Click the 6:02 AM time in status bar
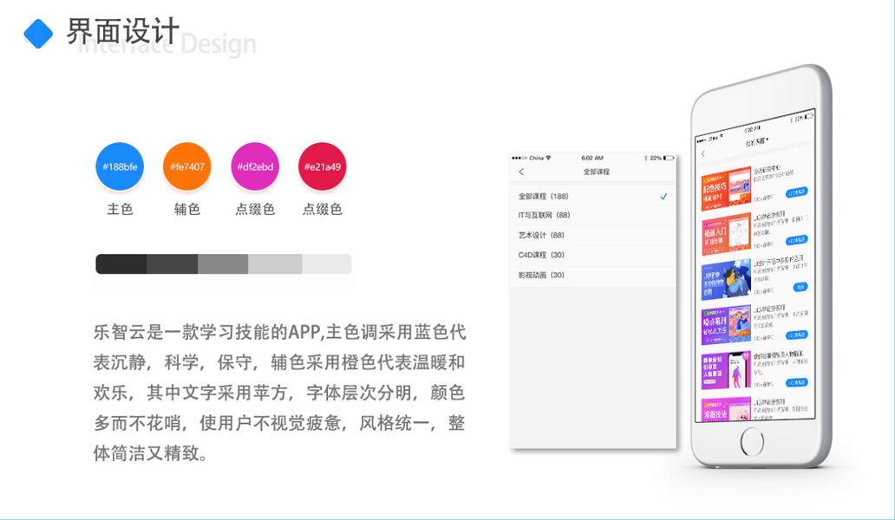This screenshot has width=895, height=520. (592, 158)
